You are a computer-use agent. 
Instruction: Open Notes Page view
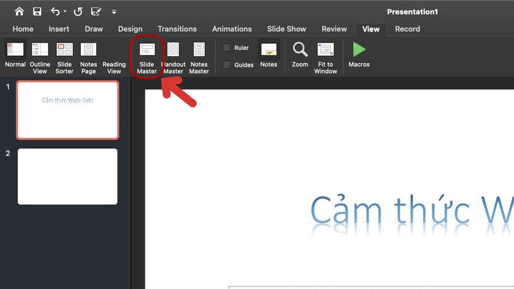click(x=88, y=59)
